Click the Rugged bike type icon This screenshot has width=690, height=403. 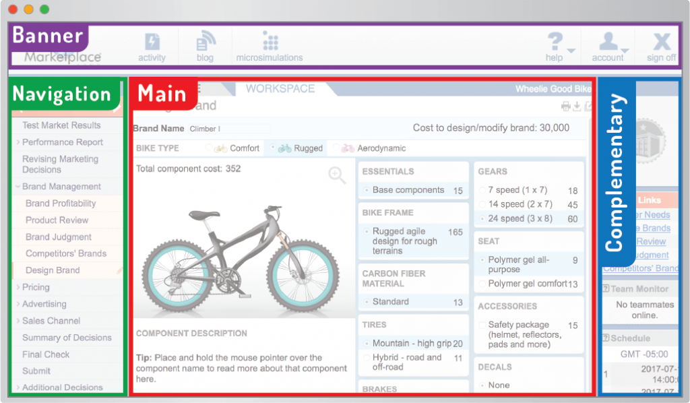(x=285, y=148)
